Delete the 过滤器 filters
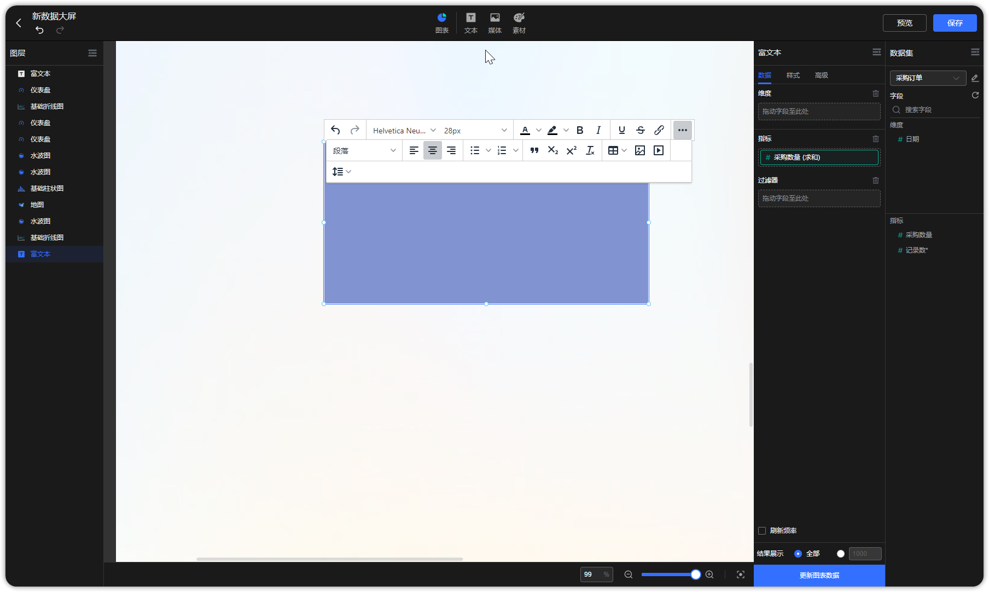The width and height of the screenshot is (989, 592). coord(876,180)
